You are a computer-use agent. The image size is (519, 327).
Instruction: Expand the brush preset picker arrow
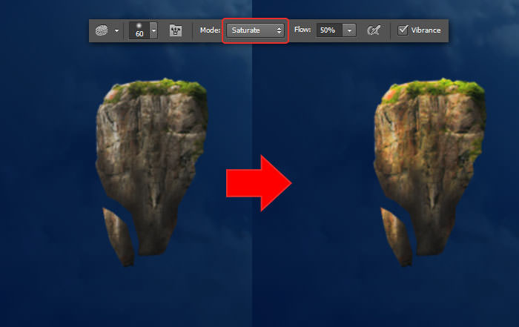153,30
